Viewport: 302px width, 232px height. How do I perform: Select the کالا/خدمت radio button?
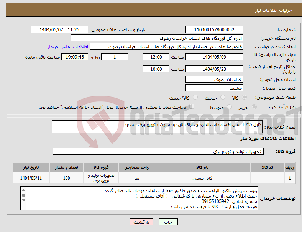coord(195,97)
